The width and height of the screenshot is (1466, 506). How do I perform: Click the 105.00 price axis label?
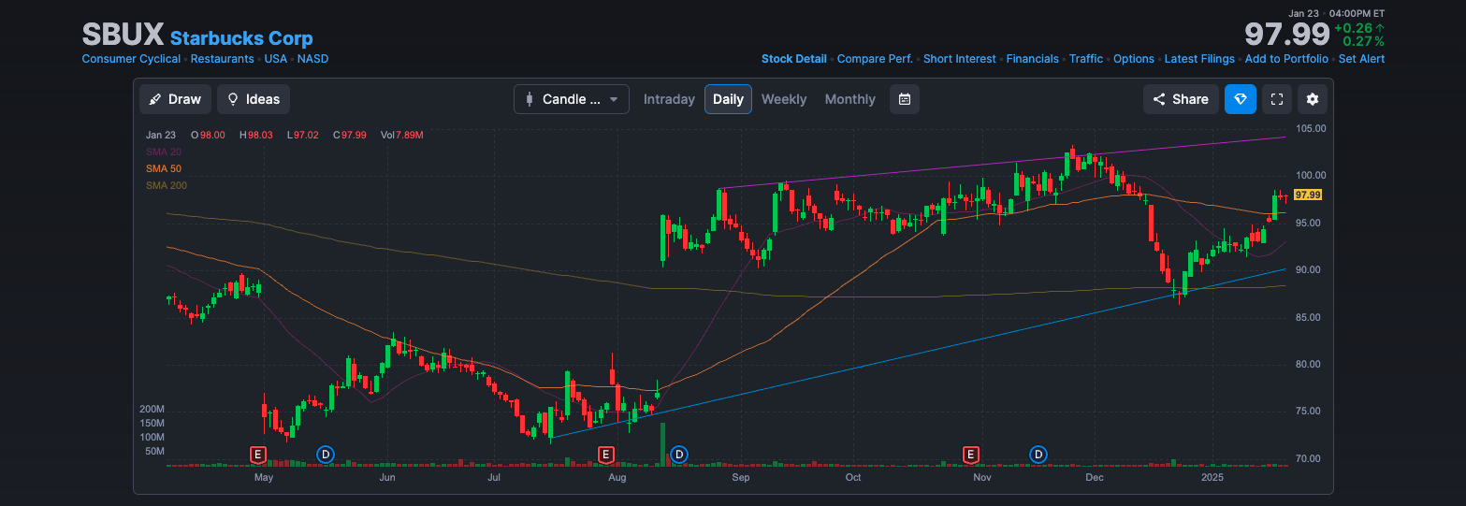point(1311,128)
